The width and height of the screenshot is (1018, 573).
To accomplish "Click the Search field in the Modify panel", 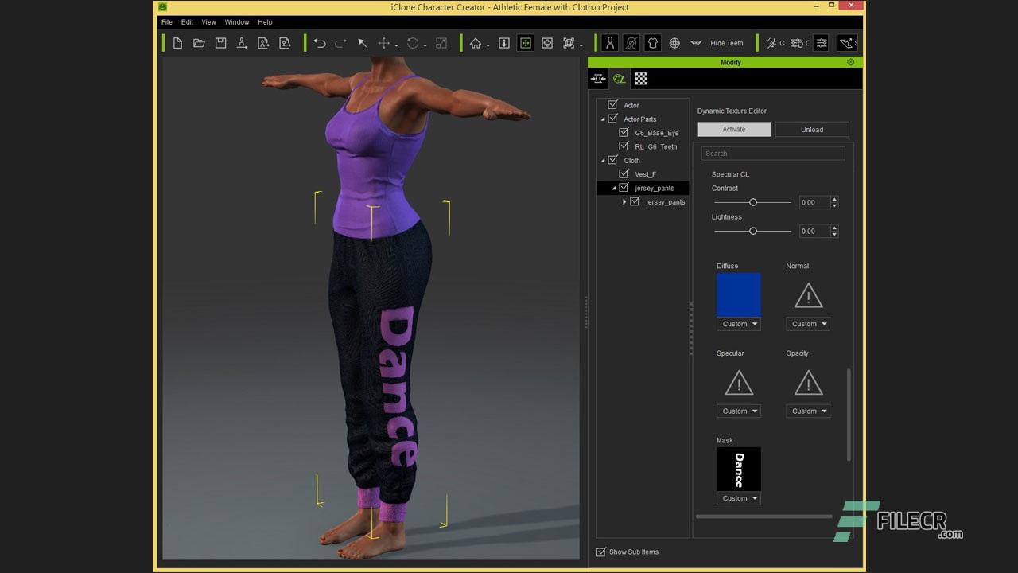I will (772, 153).
